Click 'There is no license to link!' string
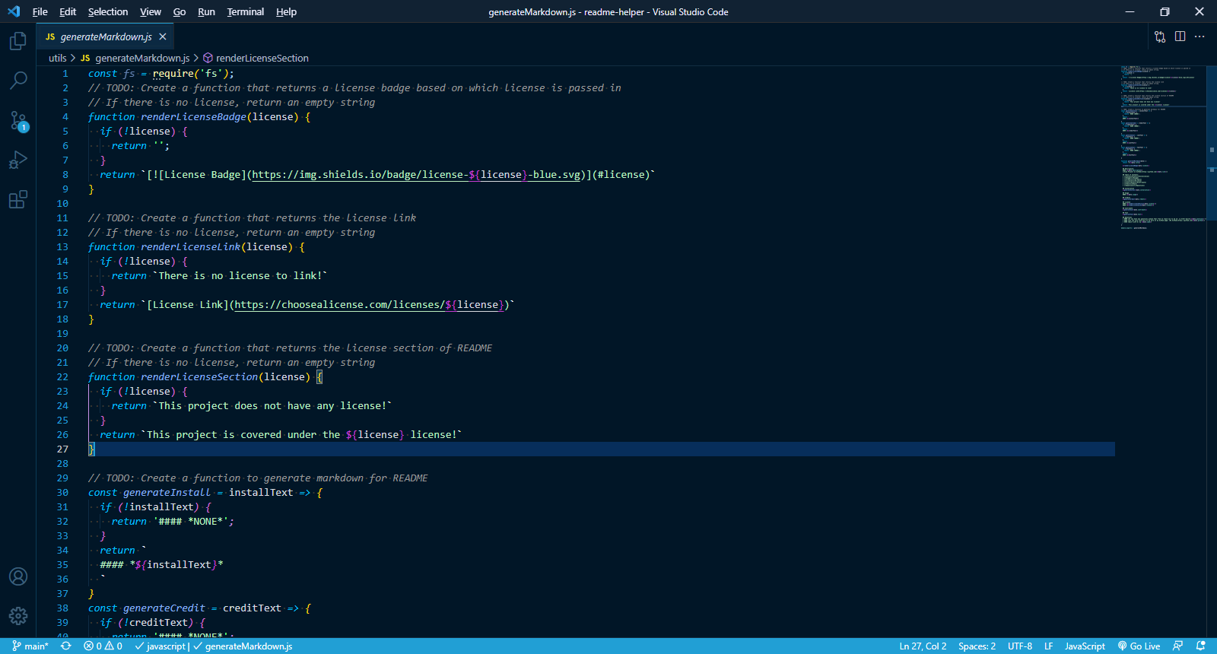1217x654 pixels. [x=240, y=276]
